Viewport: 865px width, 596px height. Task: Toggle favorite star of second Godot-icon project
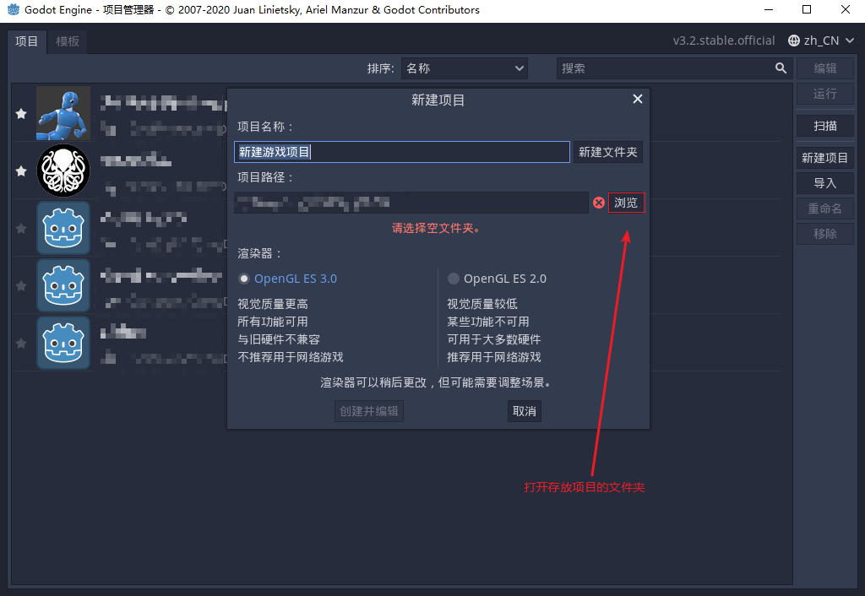pyautogui.click(x=21, y=285)
